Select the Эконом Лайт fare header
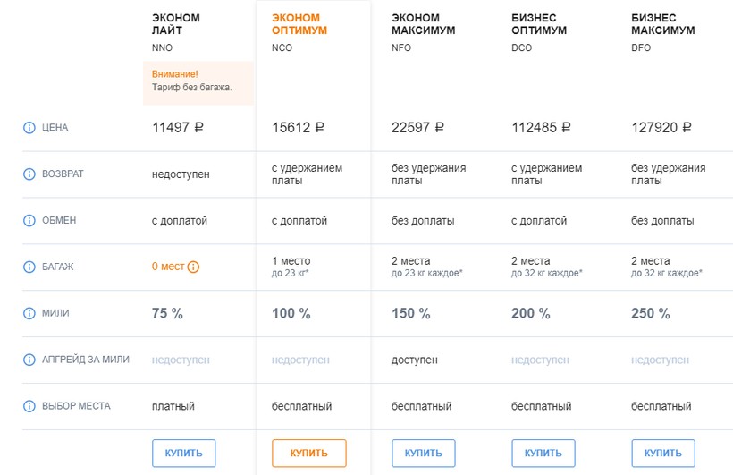The image size is (733, 475). coord(175,24)
